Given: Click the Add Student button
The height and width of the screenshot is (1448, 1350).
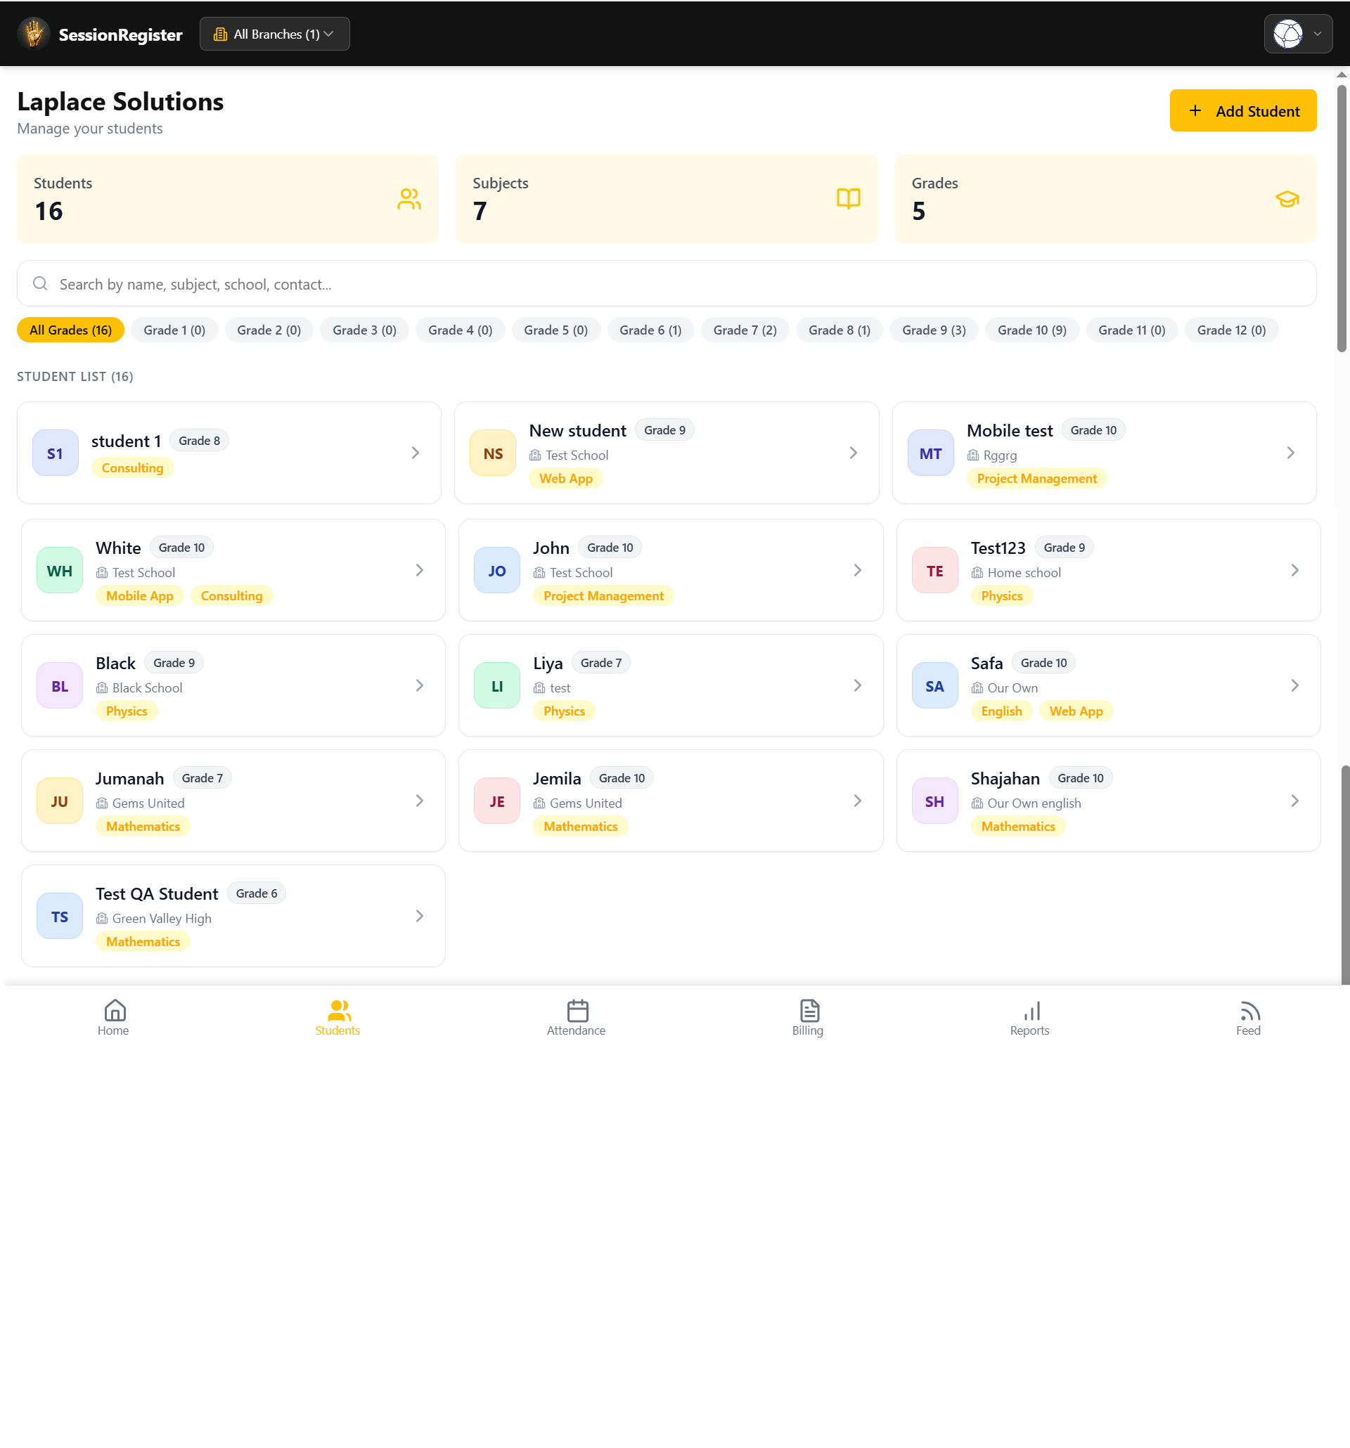Looking at the screenshot, I should 1243,111.
